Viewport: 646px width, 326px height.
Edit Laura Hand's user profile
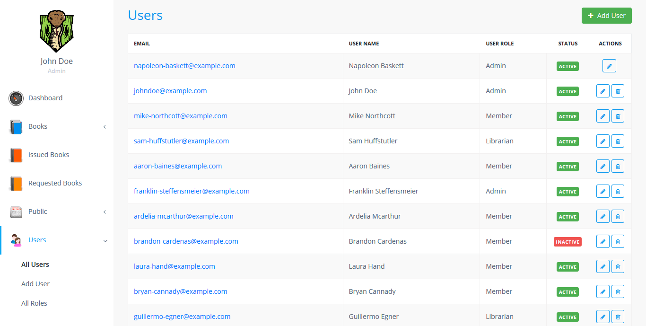602,266
